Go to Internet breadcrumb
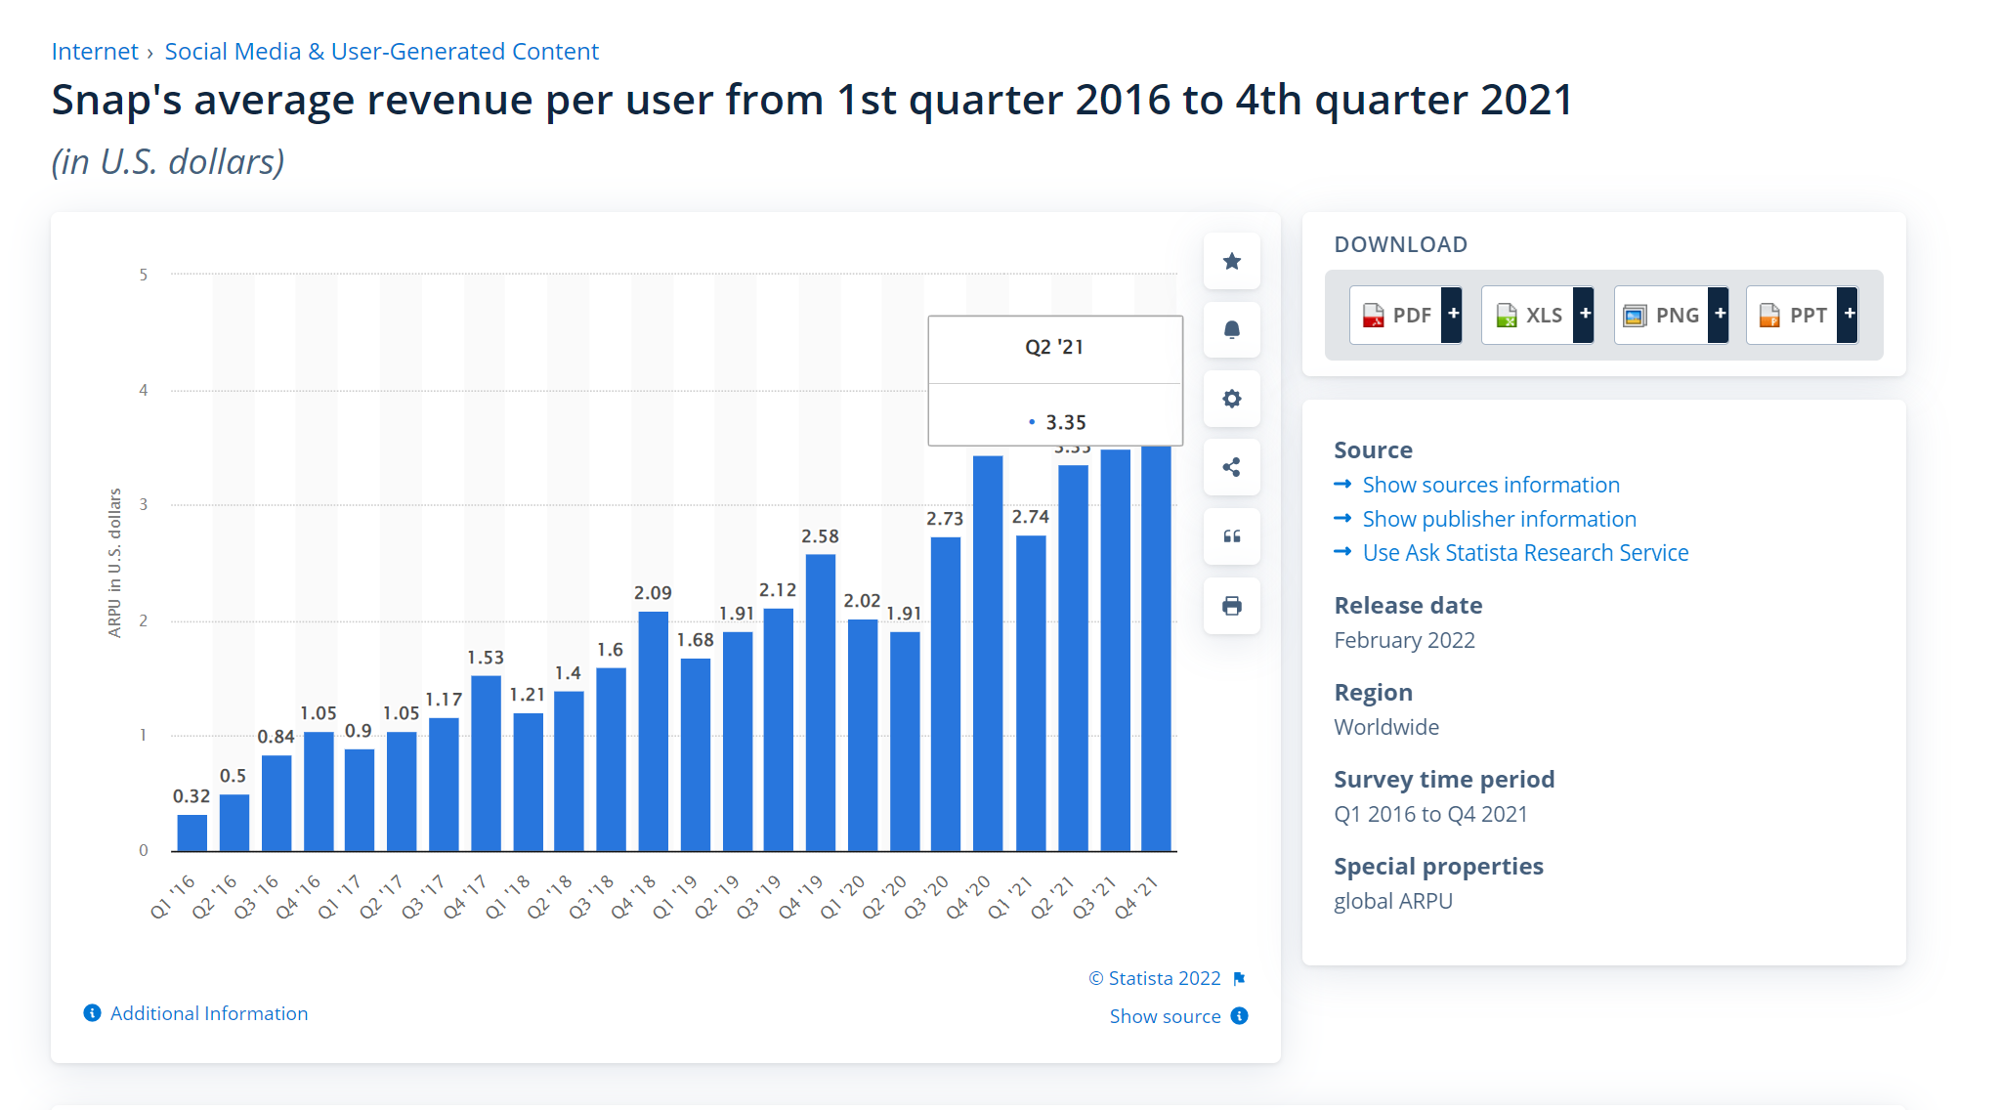The image size is (2001, 1110). point(95,51)
